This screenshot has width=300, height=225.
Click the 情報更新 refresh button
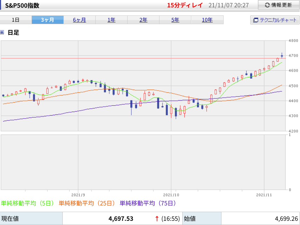[279, 5]
